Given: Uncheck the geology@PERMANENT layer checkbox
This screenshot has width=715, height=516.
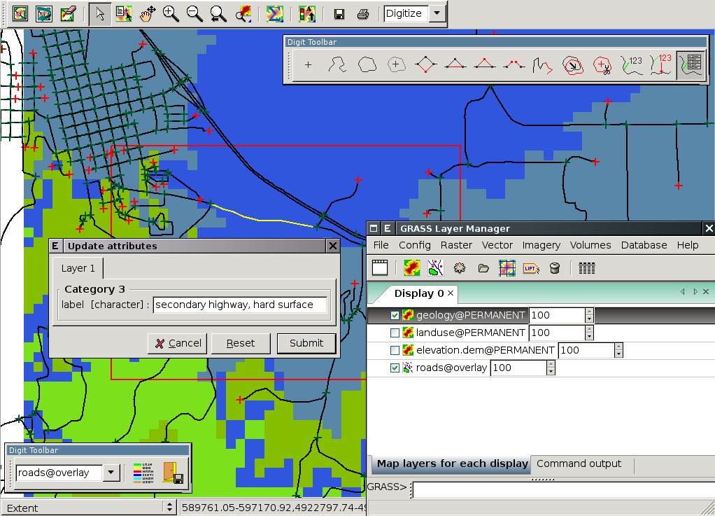Looking at the screenshot, I should 395,316.
